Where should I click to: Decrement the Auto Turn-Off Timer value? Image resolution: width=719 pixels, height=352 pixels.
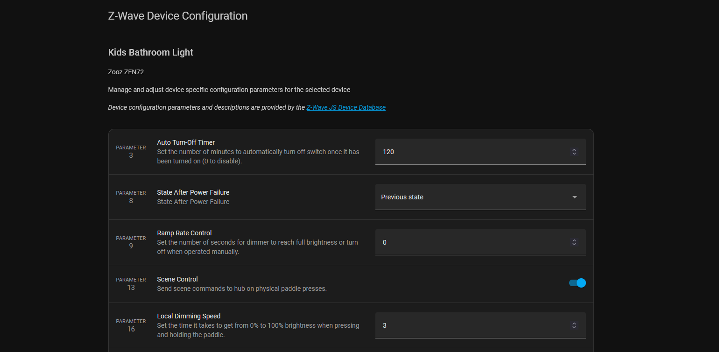click(574, 154)
